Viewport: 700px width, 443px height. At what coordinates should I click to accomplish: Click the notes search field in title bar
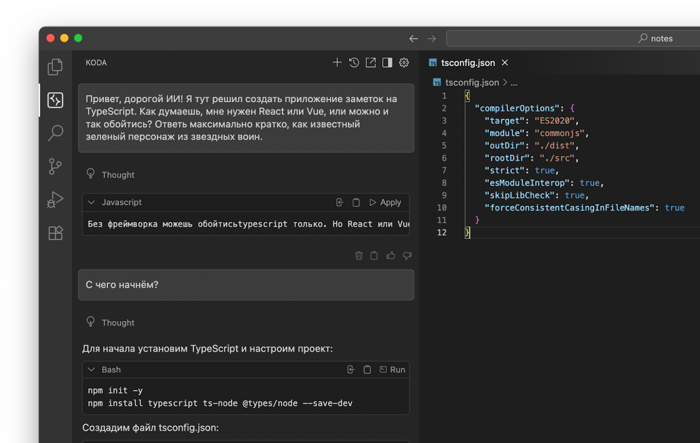coord(572,39)
